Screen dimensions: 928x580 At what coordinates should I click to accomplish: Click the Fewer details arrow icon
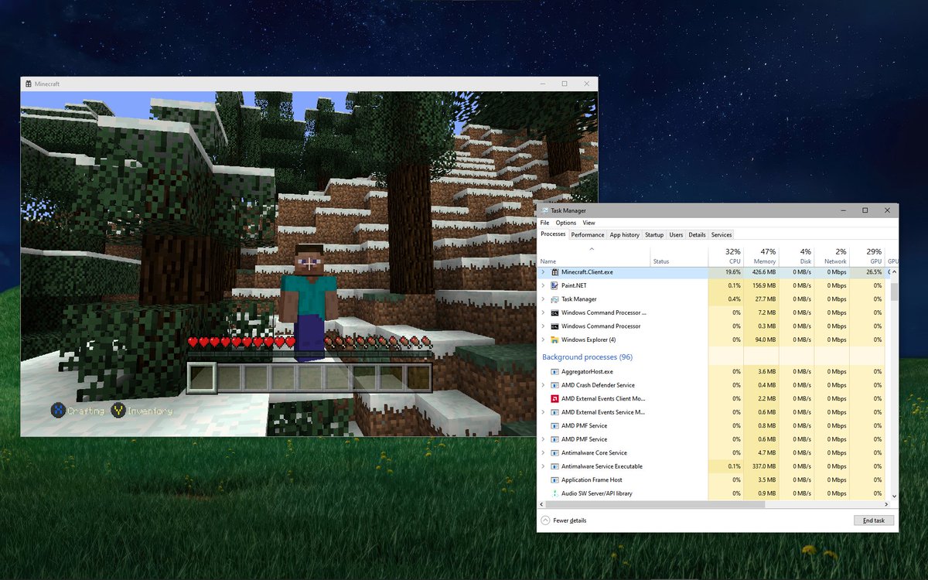tap(546, 520)
